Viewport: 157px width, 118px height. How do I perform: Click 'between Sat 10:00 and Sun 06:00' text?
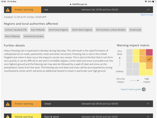point(100,10)
